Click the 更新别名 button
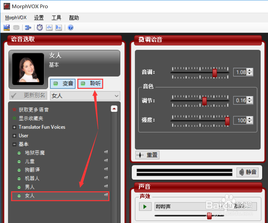 (x=28, y=95)
